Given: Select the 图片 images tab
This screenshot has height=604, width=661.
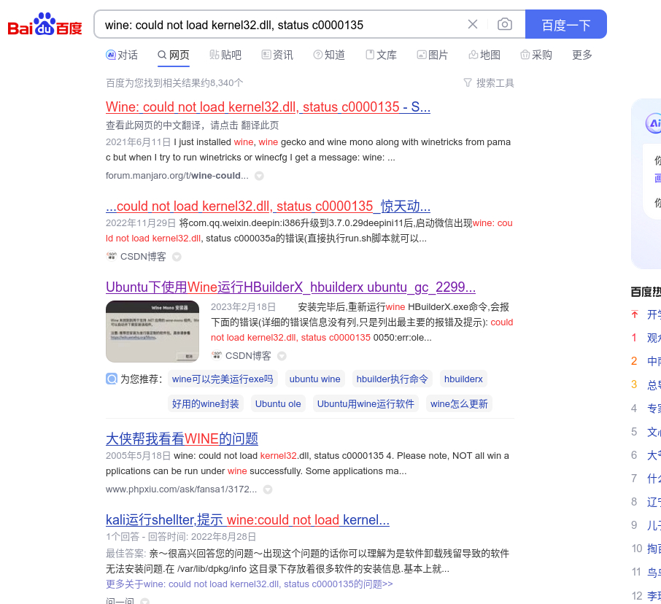Looking at the screenshot, I should [433, 55].
